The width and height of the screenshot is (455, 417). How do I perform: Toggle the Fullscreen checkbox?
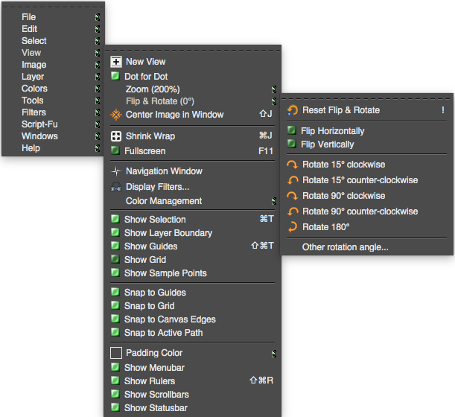coord(115,150)
